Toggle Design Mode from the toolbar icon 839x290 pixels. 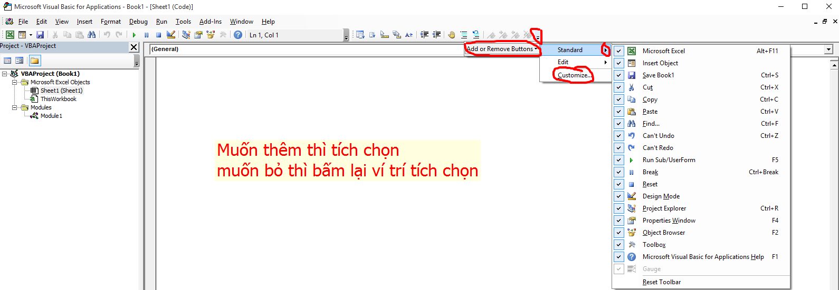[x=171, y=35]
